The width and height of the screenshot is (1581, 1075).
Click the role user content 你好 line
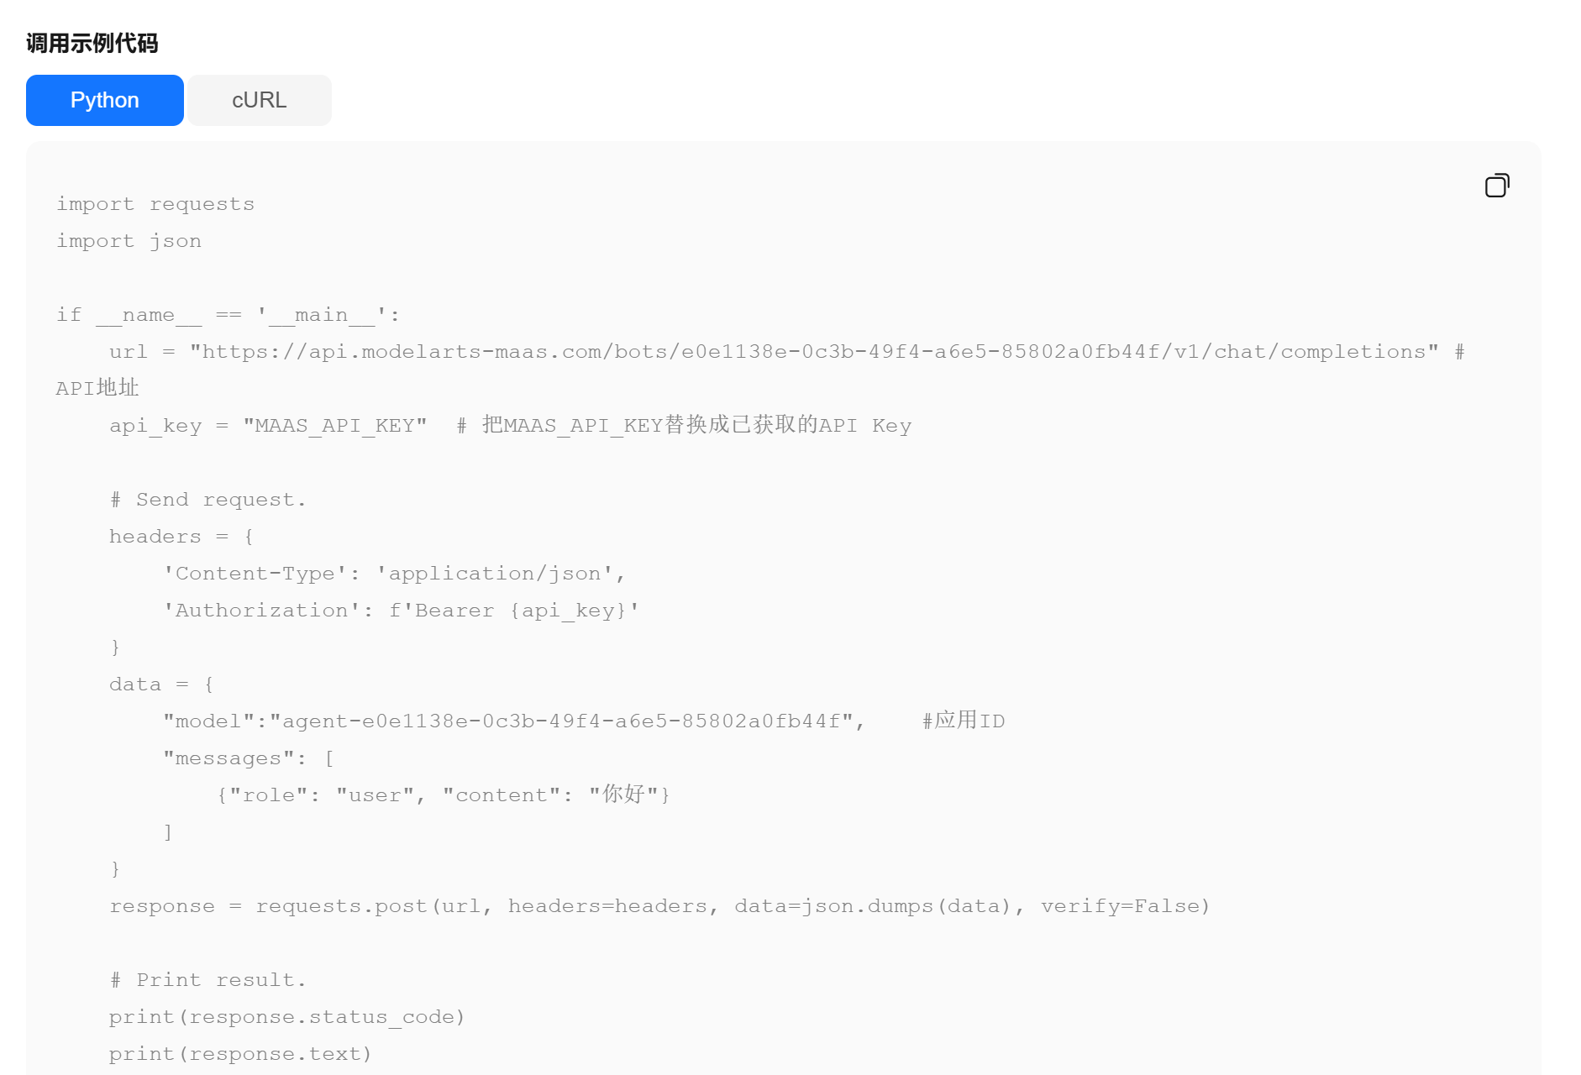point(443,795)
